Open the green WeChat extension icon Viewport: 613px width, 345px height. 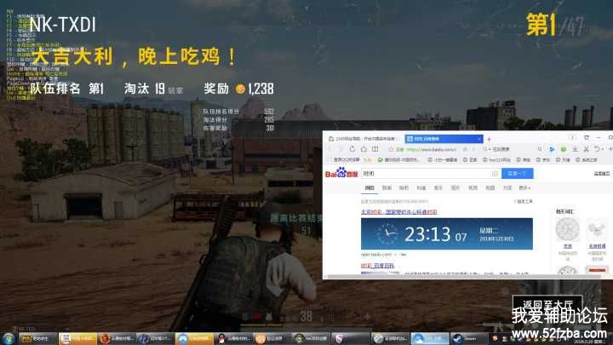point(564,149)
